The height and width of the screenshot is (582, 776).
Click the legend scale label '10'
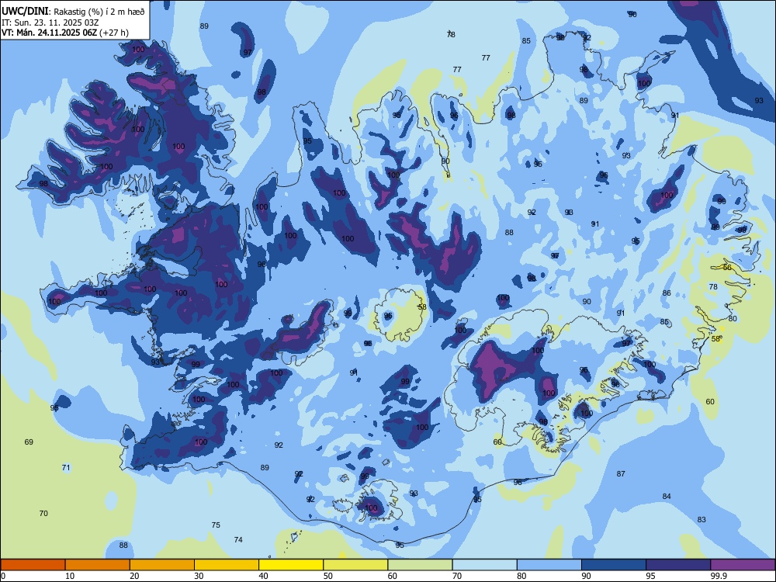(70, 576)
